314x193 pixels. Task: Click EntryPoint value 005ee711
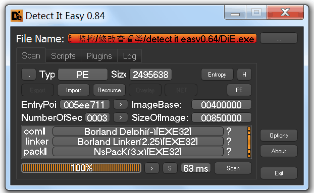click(x=85, y=105)
